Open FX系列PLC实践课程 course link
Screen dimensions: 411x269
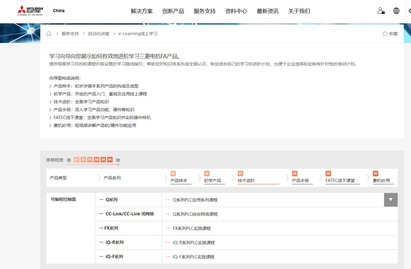[x=191, y=228]
